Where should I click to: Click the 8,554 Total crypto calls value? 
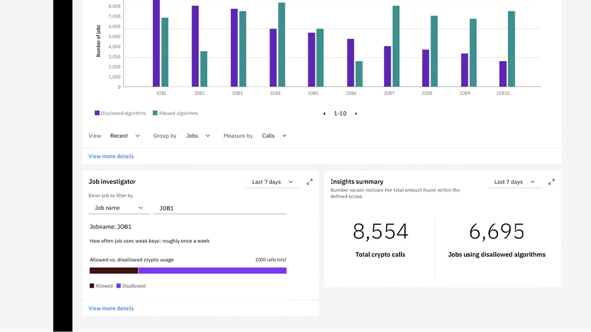[380, 231]
